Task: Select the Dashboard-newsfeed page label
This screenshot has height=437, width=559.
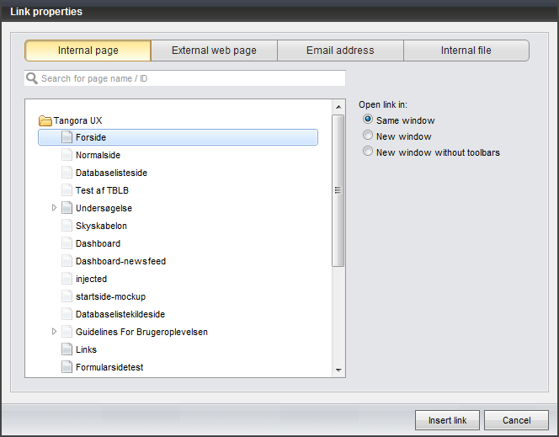Action: click(x=121, y=261)
